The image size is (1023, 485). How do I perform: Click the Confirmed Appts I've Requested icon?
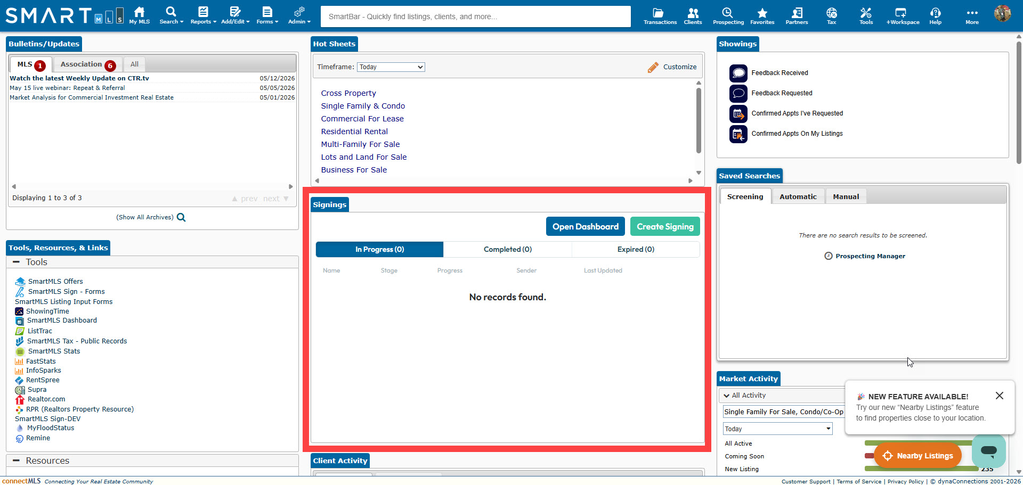click(x=738, y=113)
